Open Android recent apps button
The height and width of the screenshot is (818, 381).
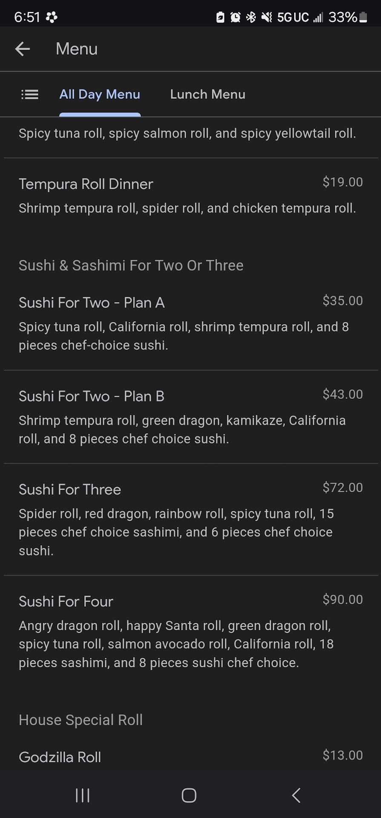coord(83,795)
